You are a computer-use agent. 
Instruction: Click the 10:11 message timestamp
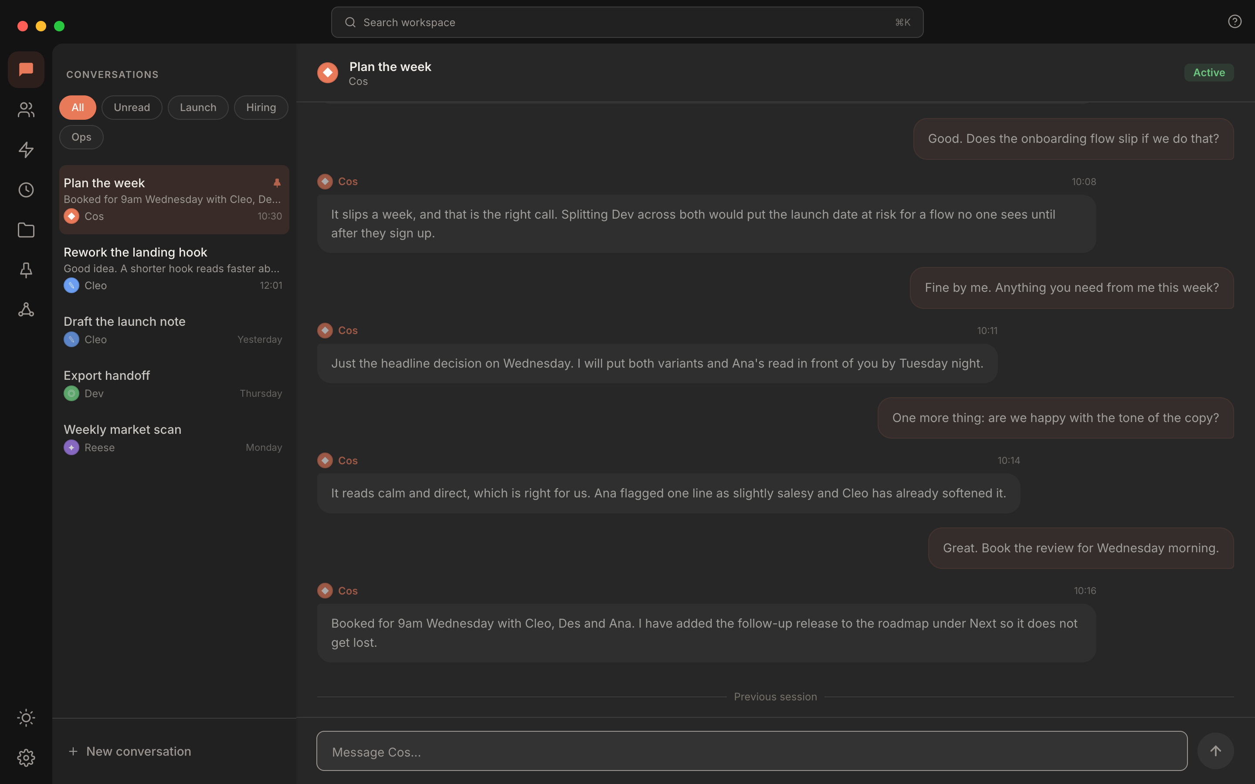pos(987,331)
